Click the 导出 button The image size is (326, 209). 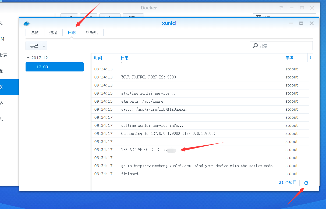click(x=34, y=46)
